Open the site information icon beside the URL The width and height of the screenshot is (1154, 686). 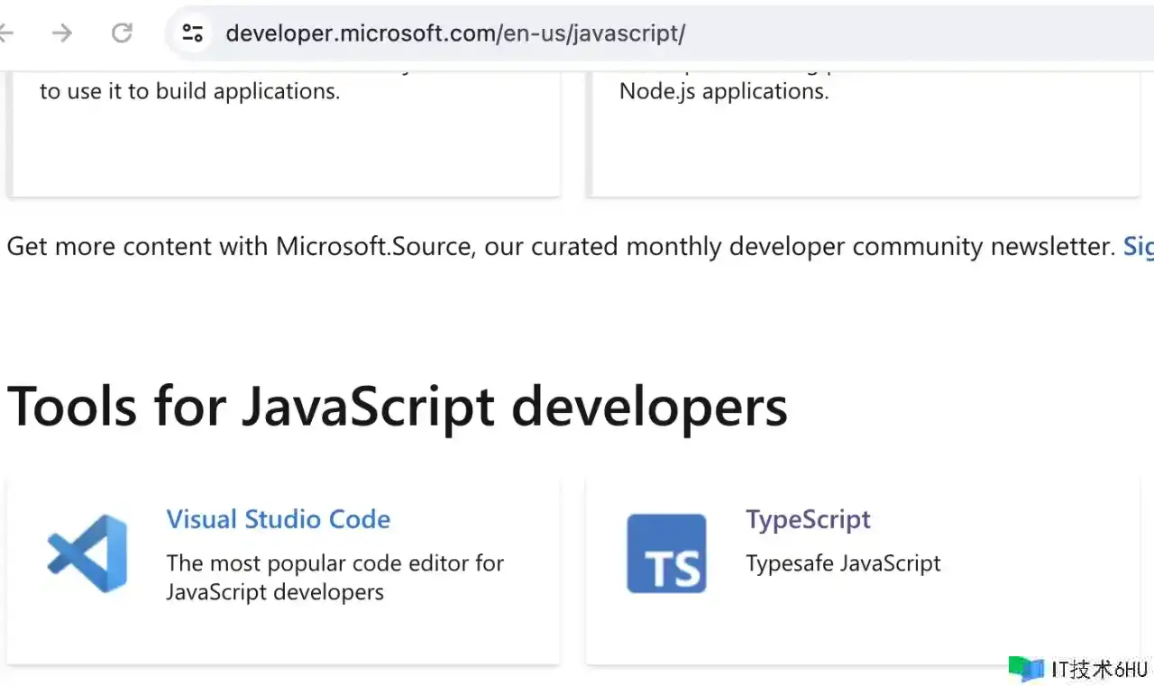point(192,33)
